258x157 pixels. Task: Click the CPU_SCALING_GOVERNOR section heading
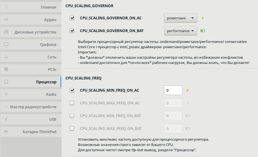89,6
